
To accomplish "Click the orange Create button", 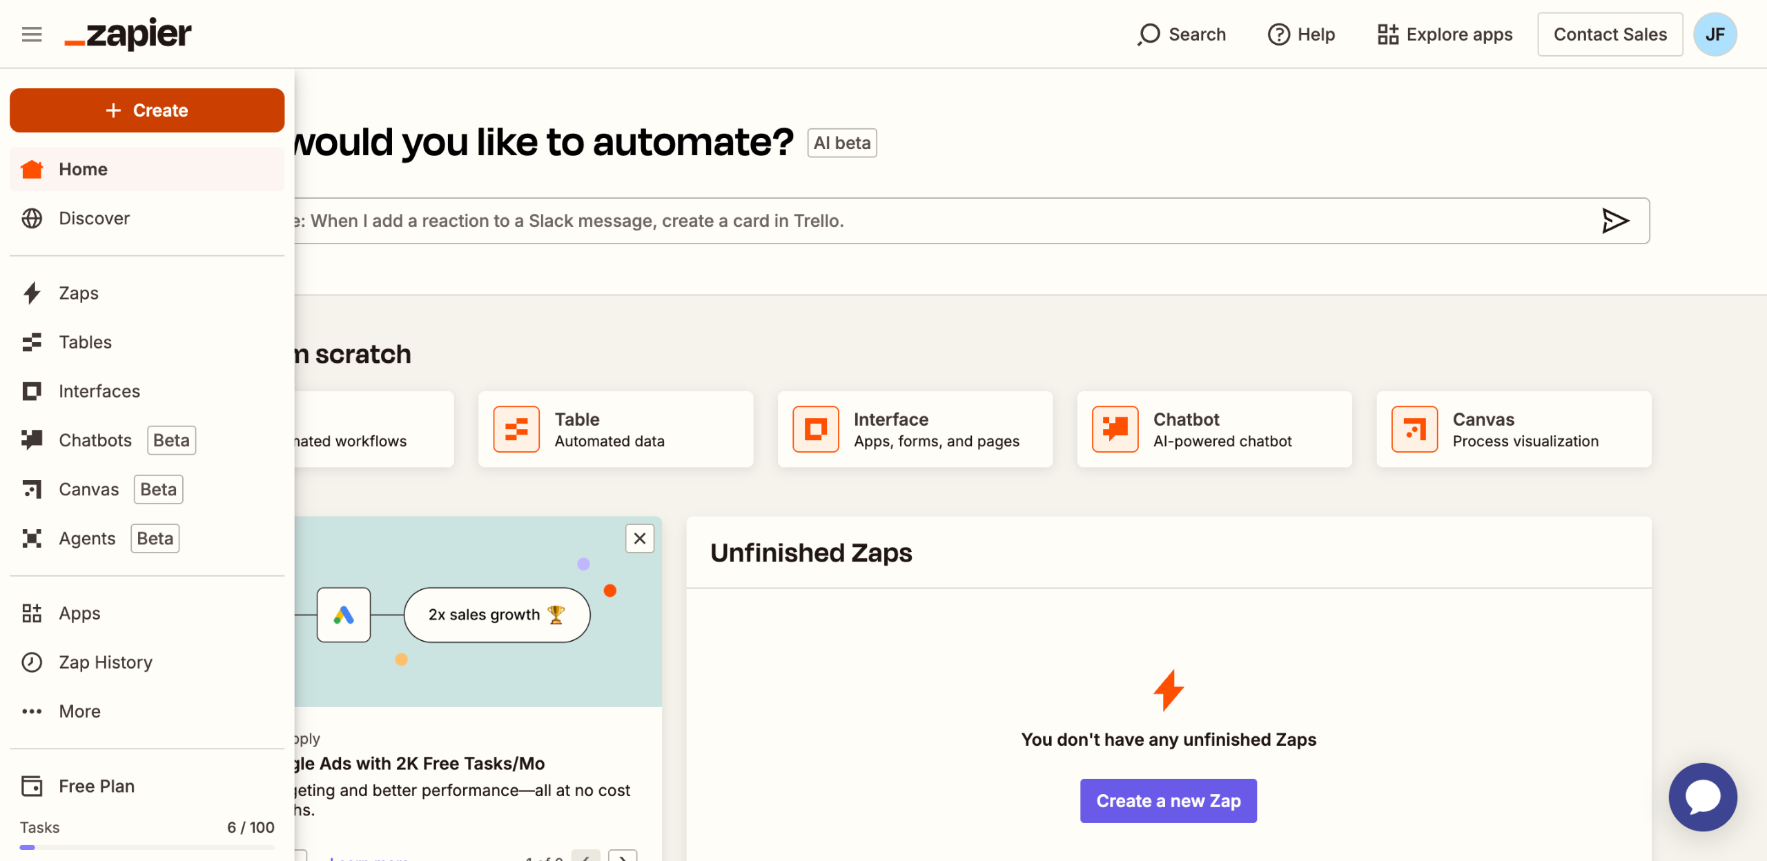I will click(x=146, y=110).
